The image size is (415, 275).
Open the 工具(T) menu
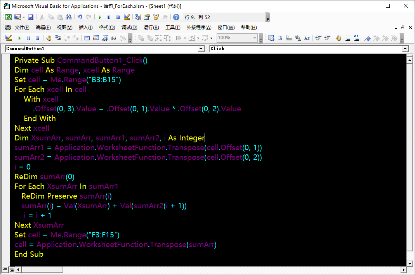coord(173,28)
